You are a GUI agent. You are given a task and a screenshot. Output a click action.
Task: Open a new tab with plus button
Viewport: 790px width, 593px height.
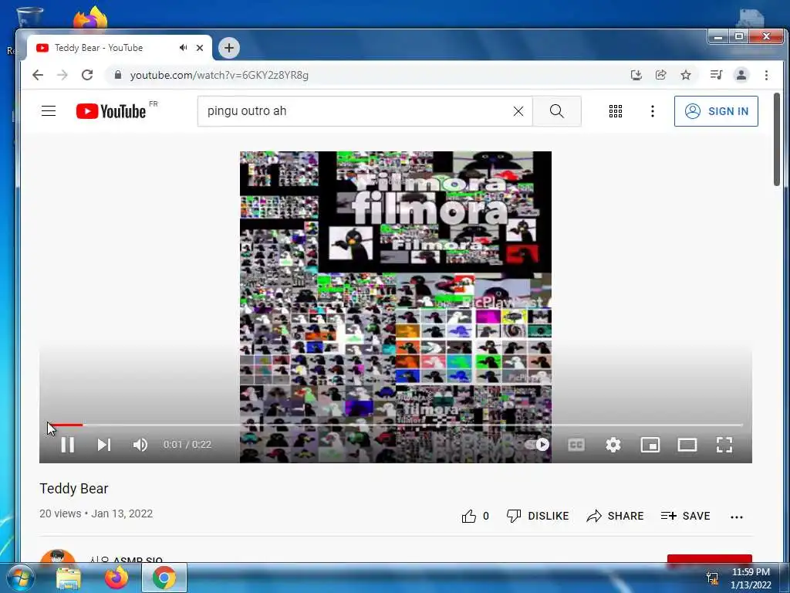coord(229,48)
